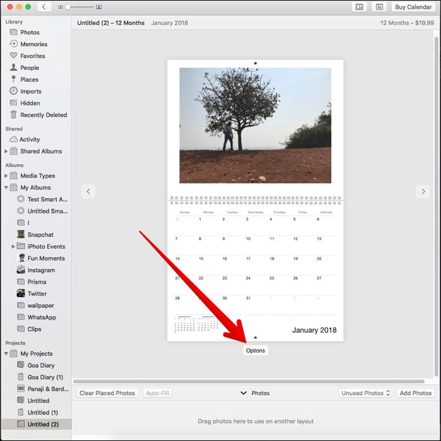Screen dimensions: 441x441
Task: Click Clear Placed Photos button
Action: point(107,393)
